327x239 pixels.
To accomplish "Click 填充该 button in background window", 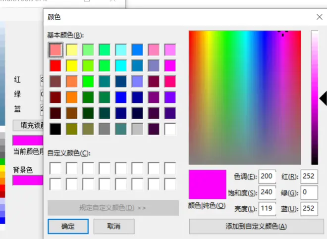I will tap(28, 125).
